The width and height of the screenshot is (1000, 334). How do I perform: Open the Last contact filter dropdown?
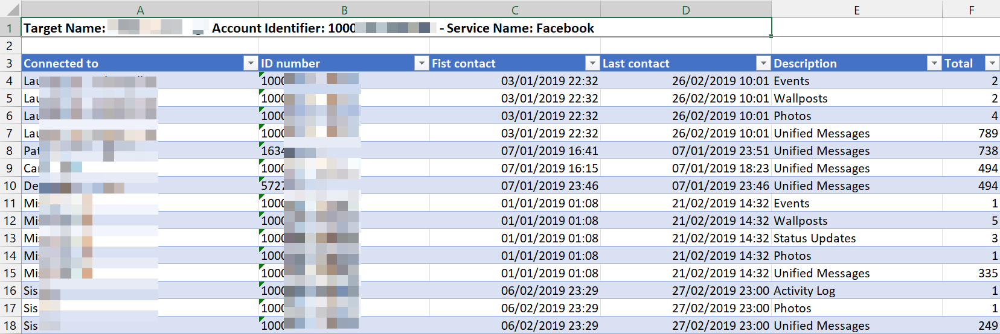(x=763, y=63)
